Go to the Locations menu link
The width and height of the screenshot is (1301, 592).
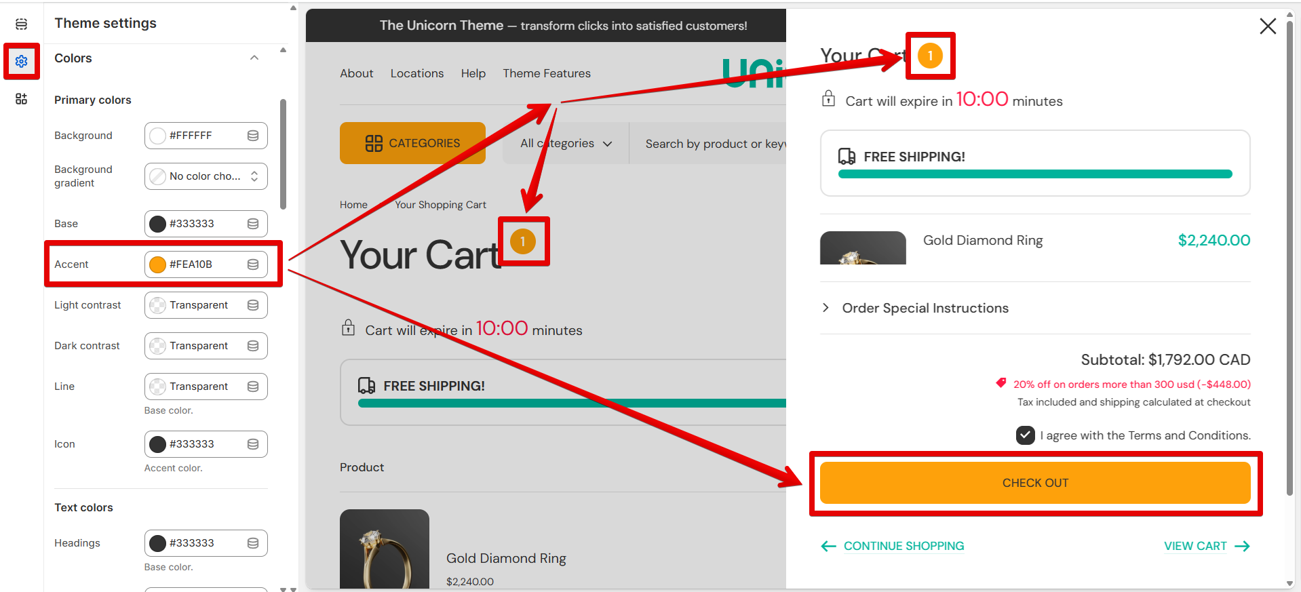pyautogui.click(x=416, y=73)
